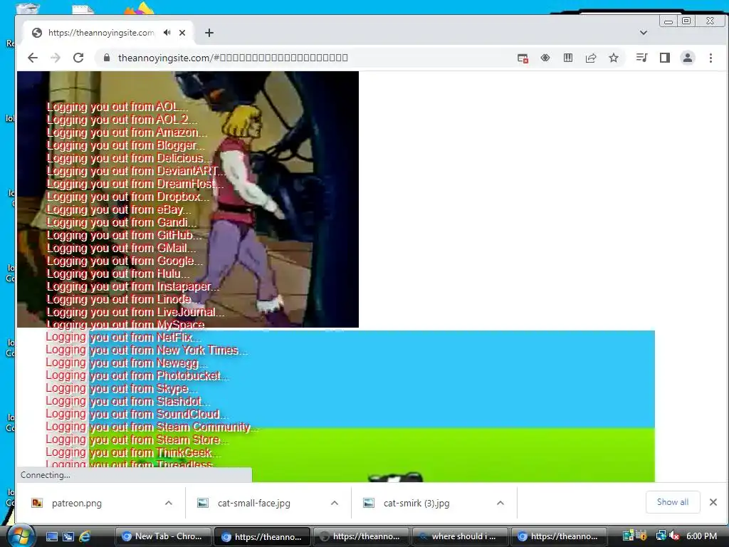Share this page with the share icon
The image size is (729, 547).
tap(591, 58)
